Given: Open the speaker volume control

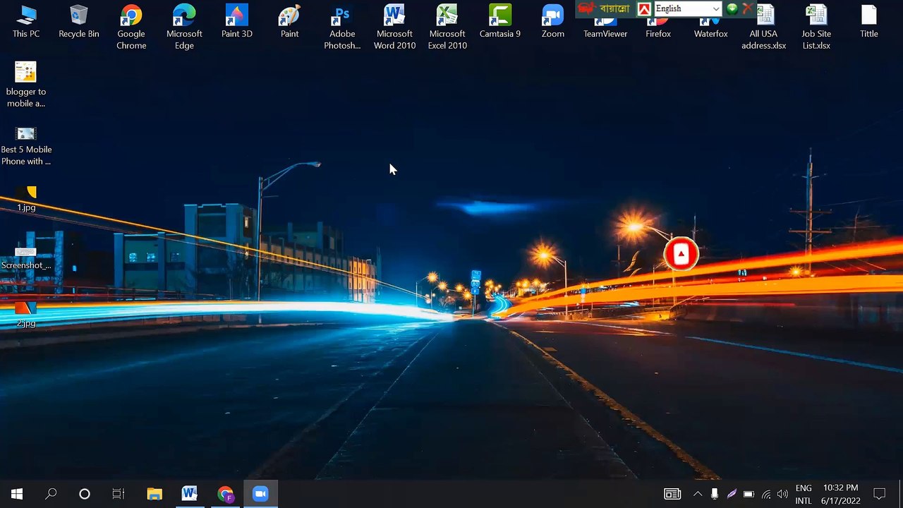Looking at the screenshot, I should click(x=782, y=494).
